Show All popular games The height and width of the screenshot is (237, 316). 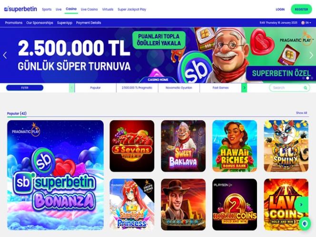coord(301,113)
